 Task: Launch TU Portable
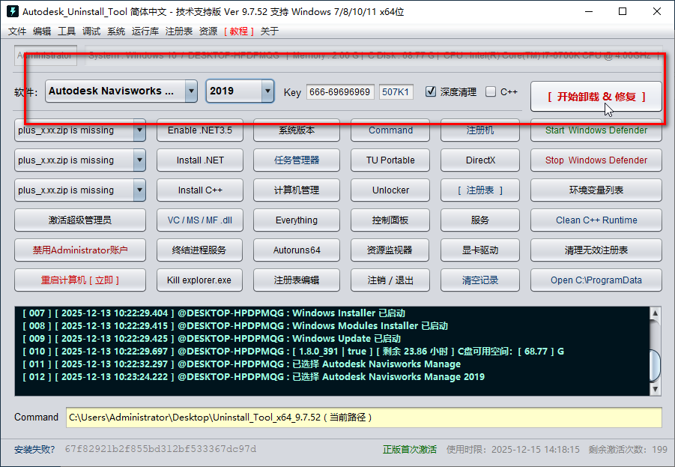pyautogui.click(x=390, y=160)
